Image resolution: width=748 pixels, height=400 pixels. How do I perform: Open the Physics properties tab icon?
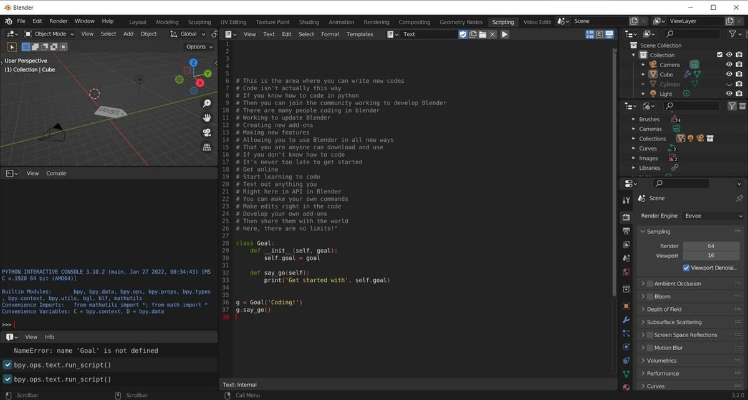626,347
